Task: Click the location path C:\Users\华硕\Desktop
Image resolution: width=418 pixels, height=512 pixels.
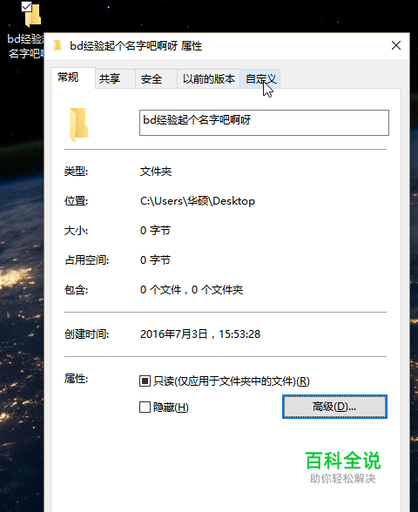Action: (198, 201)
